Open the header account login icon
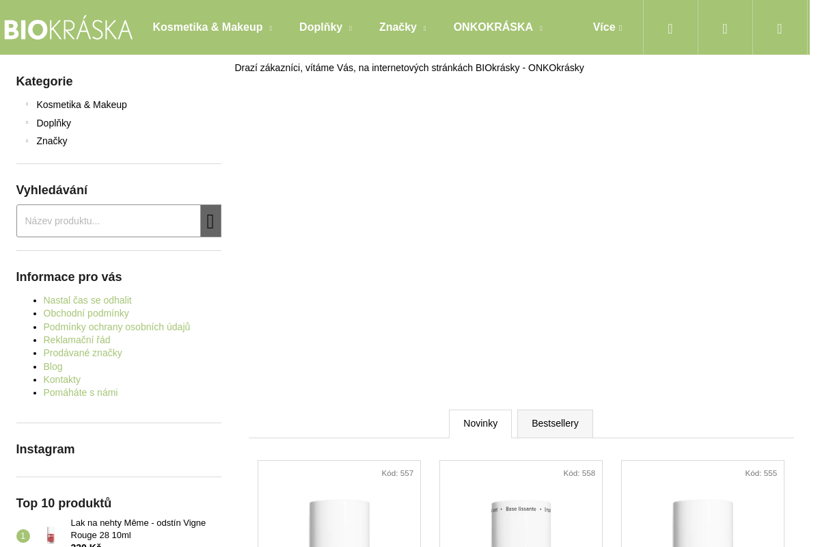This screenshot has height=547, width=820. [725, 28]
